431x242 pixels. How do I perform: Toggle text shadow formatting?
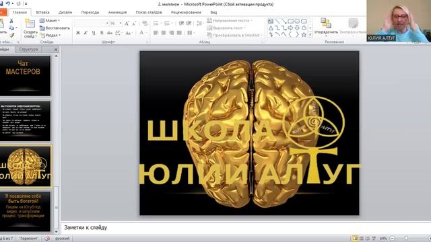pos(102,33)
